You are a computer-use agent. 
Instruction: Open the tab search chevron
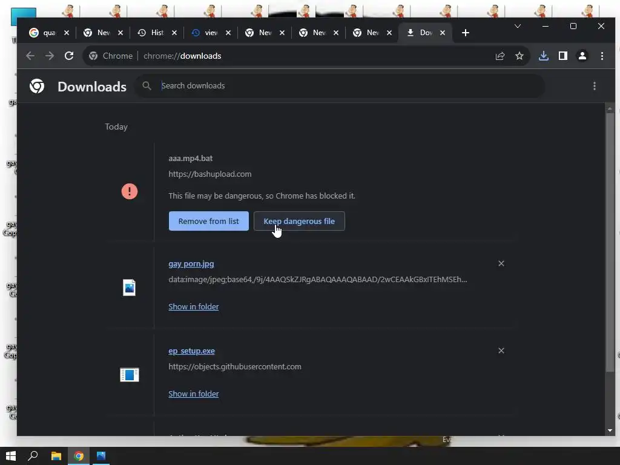coord(518,26)
